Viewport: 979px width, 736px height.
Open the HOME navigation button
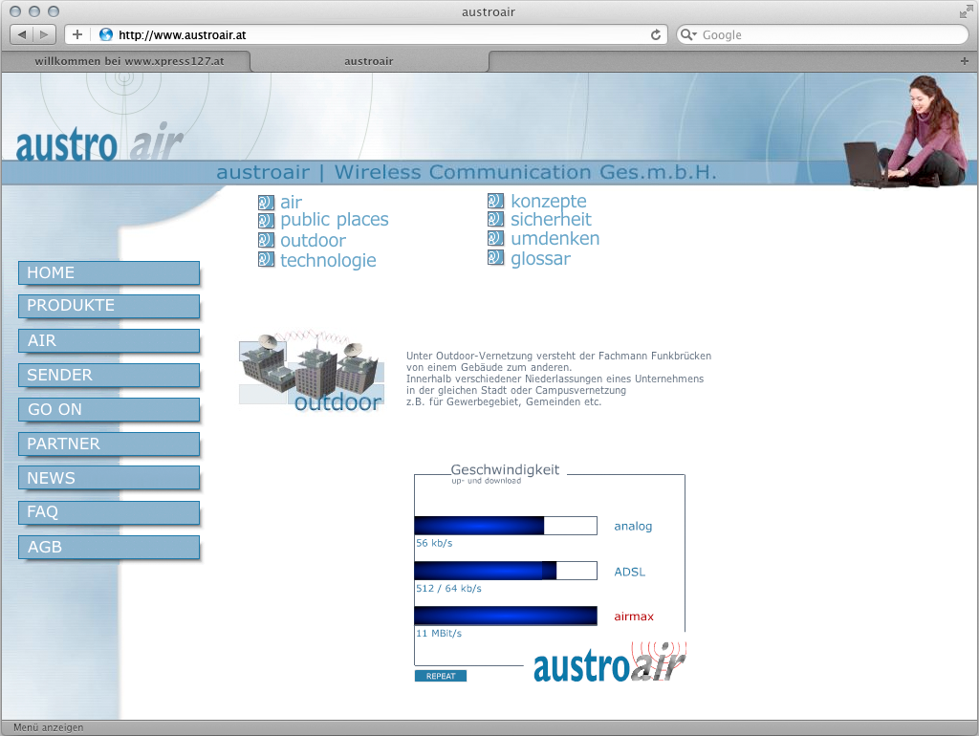tap(109, 272)
